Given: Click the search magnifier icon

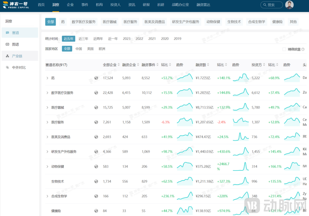Looking at the screenshot, I should (x=264, y=5).
